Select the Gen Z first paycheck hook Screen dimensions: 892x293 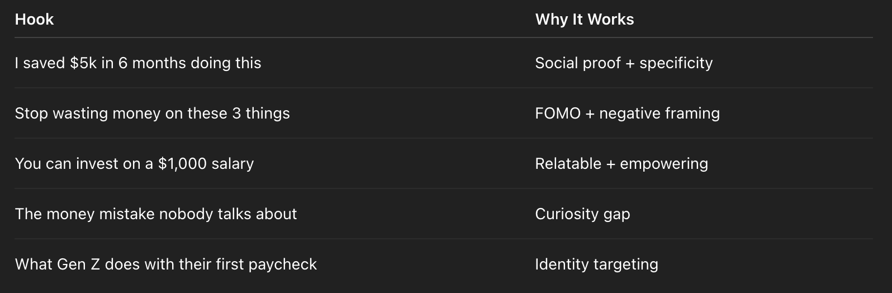tap(165, 264)
